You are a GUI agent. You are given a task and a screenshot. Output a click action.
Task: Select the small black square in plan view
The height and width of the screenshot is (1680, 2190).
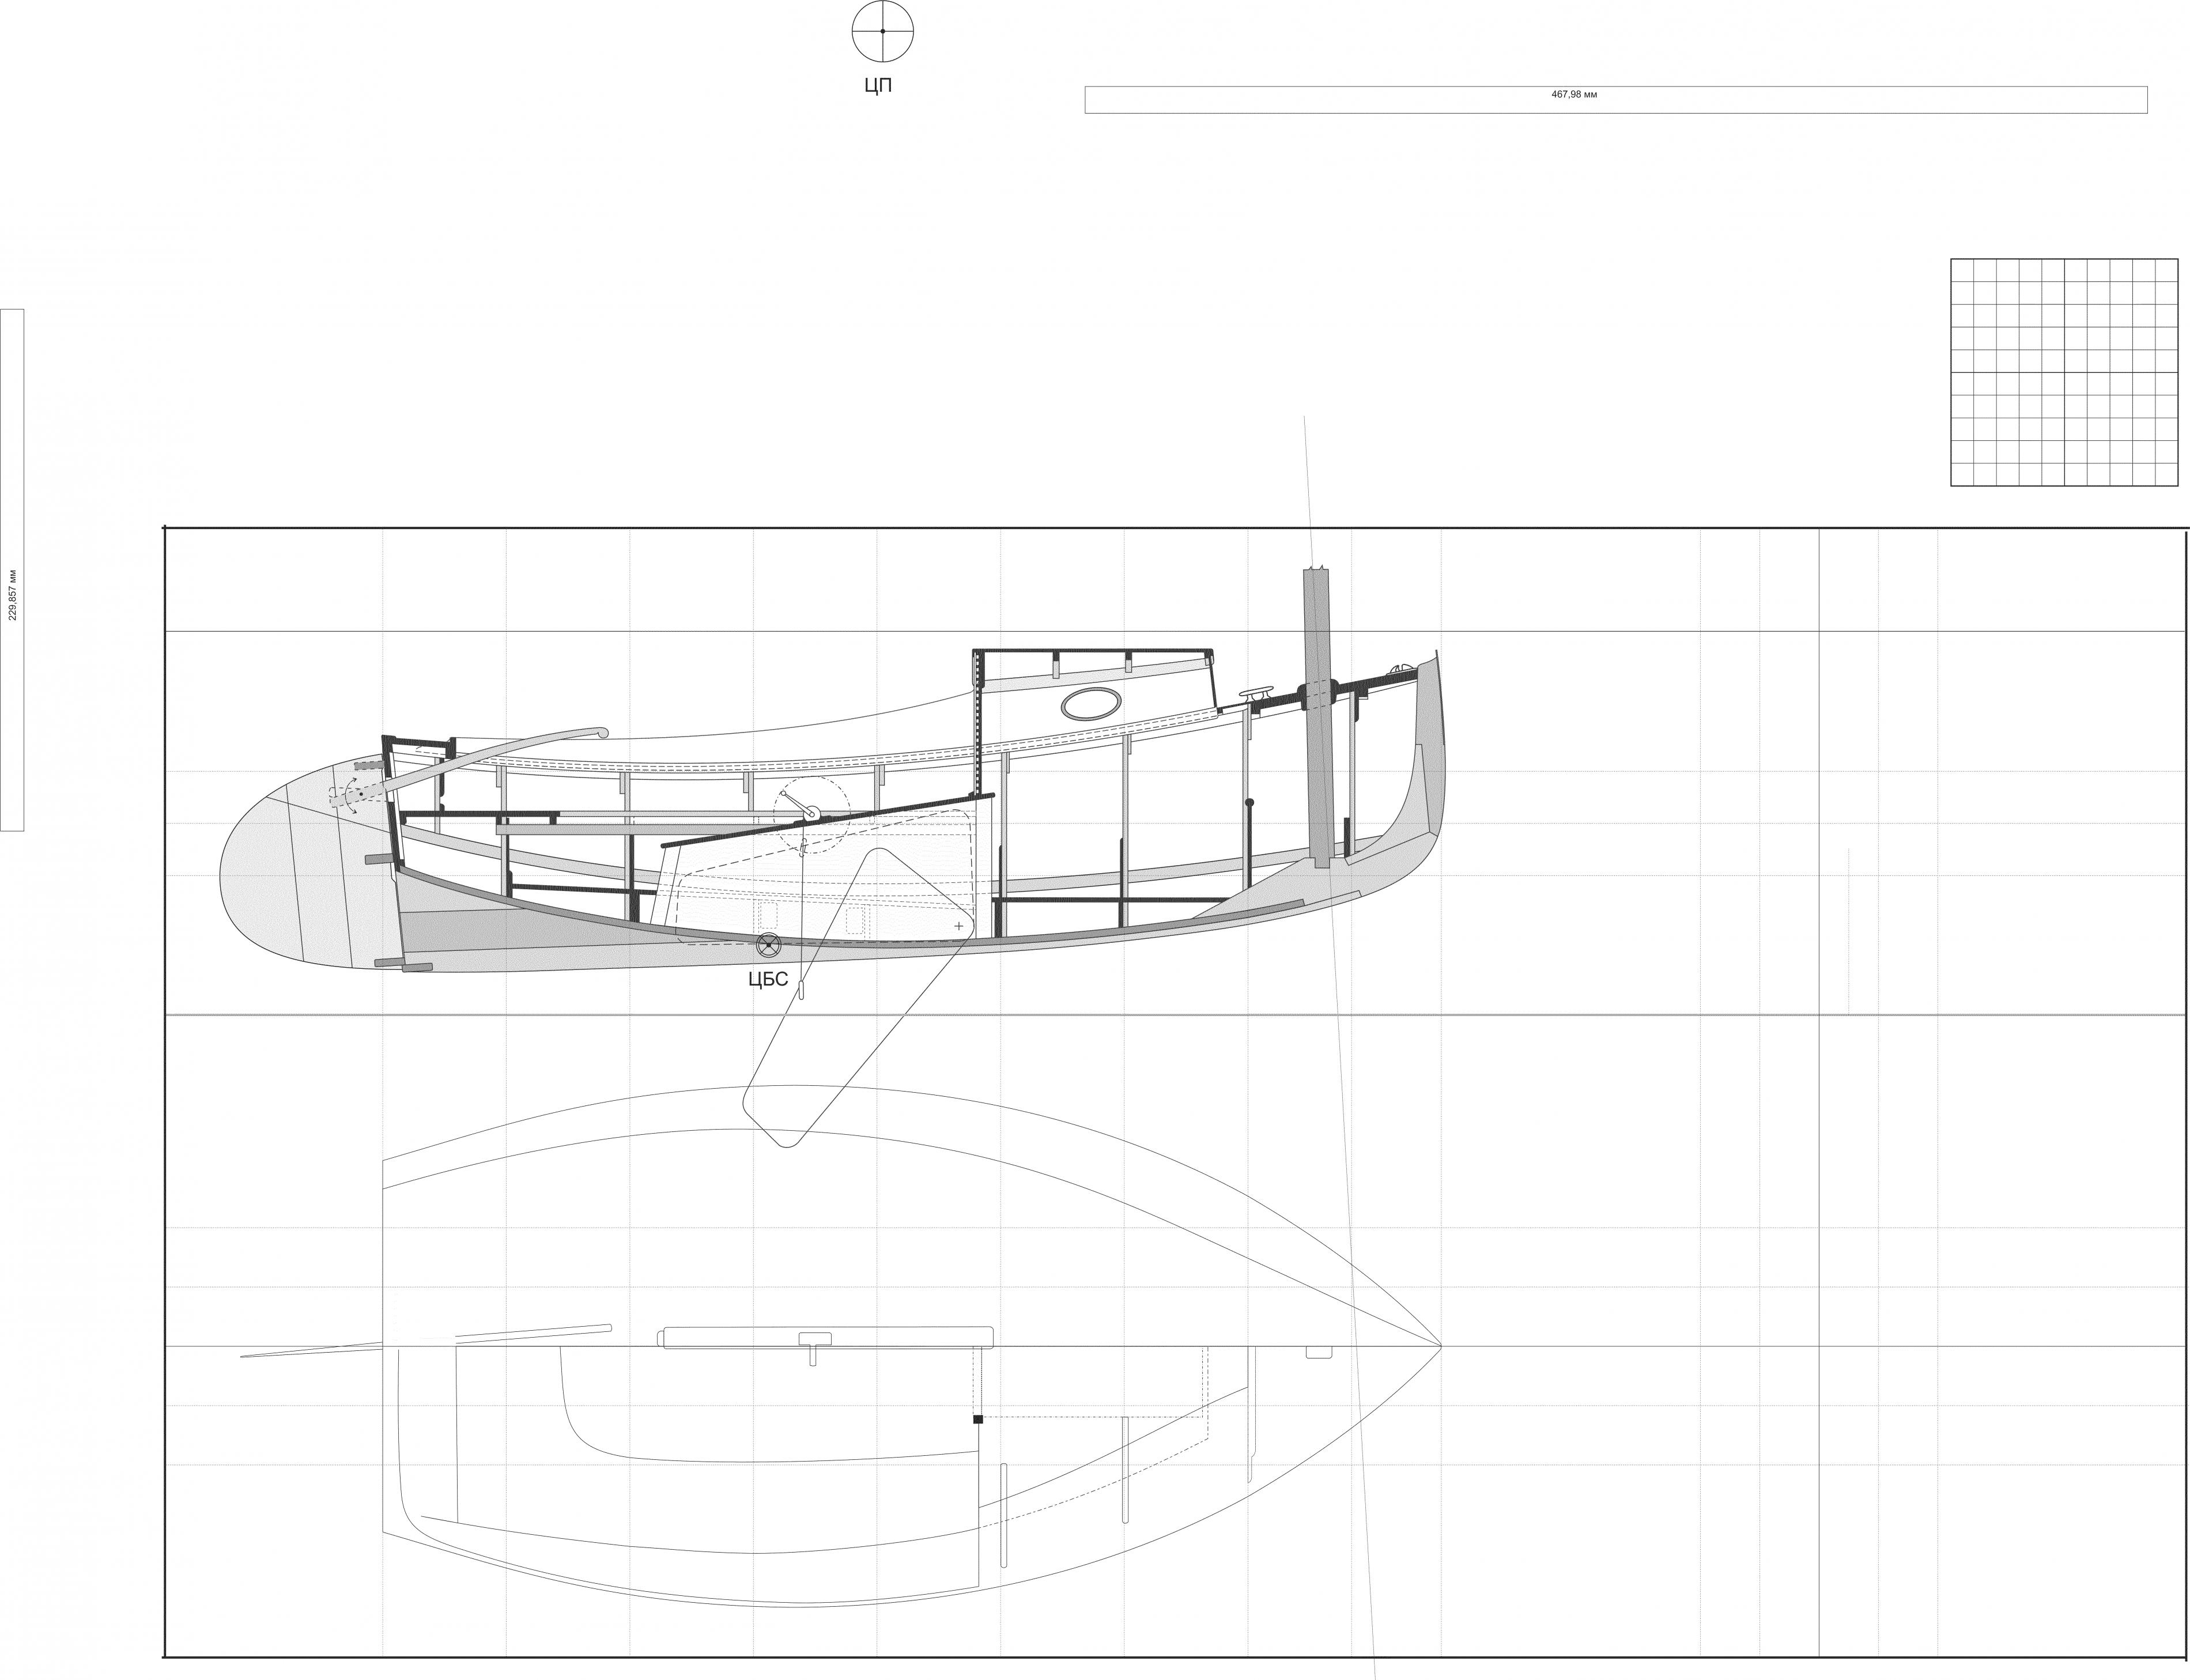(x=978, y=1419)
